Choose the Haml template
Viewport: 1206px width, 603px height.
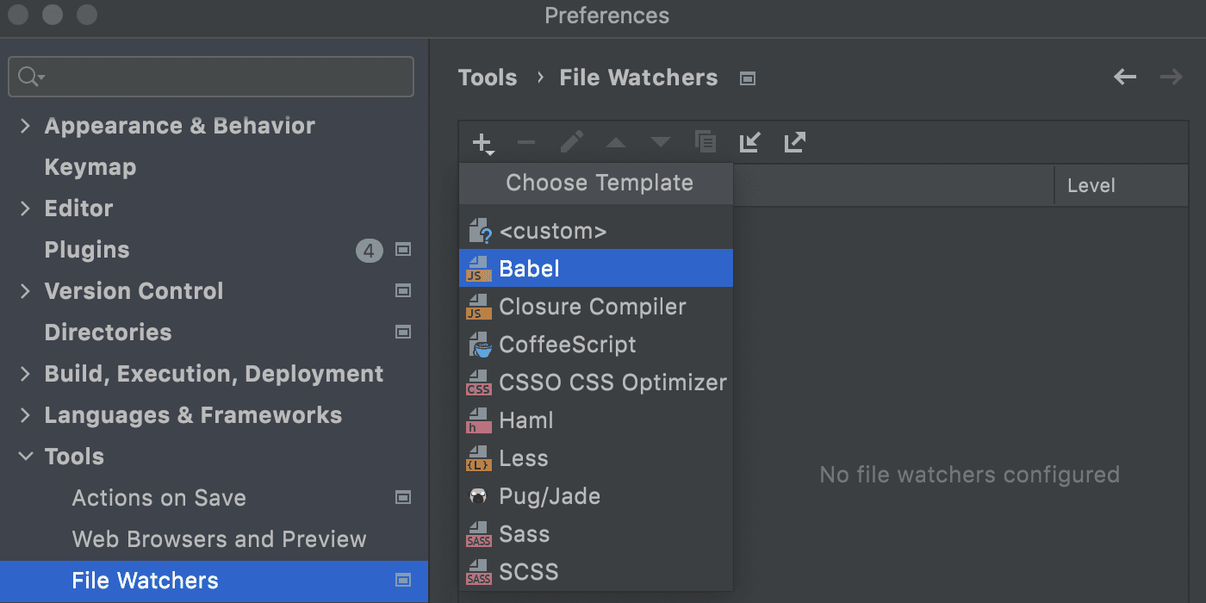pyautogui.click(x=596, y=420)
